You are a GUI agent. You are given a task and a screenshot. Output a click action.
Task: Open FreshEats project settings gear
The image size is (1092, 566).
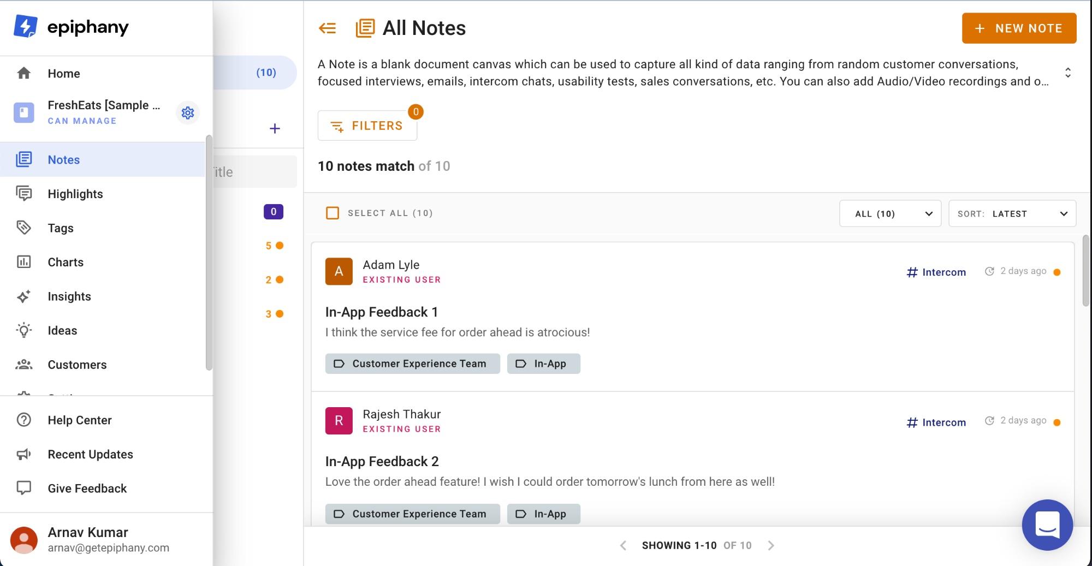coord(188,112)
